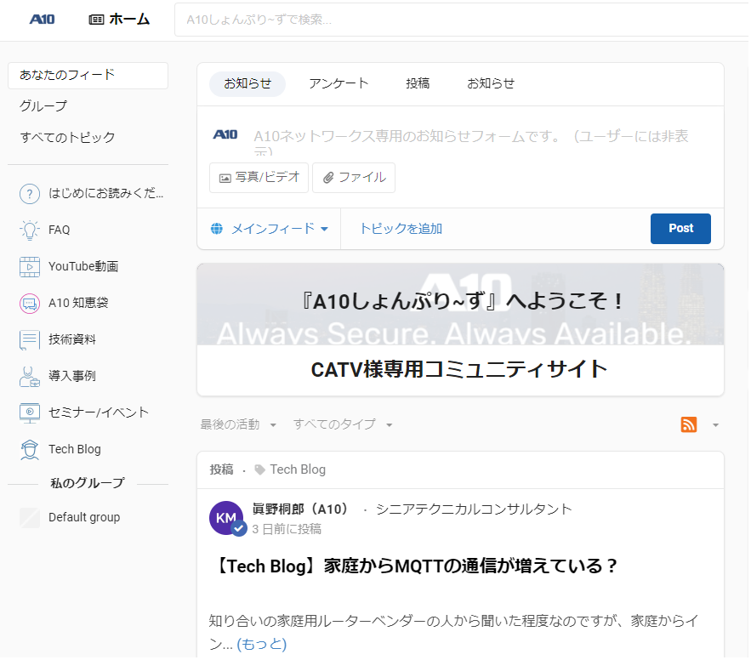The height and width of the screenshot is (660, 751).
Task: Open the ホーム home navigation item
Action: pyautogui.click(x=119, y=20)
